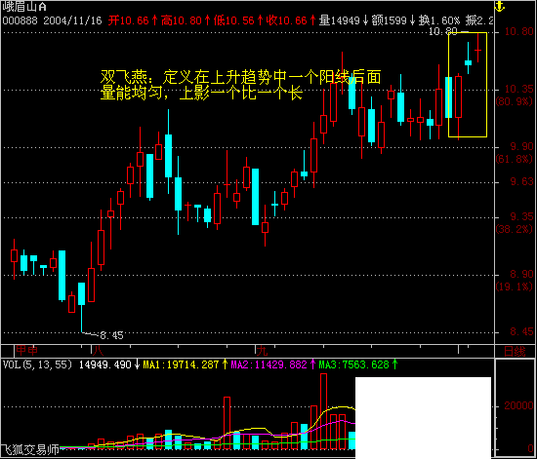This screenshot has height=459, width=537.
Task: Click the tallest red volume bar
Action: click(x=323, y=411)
